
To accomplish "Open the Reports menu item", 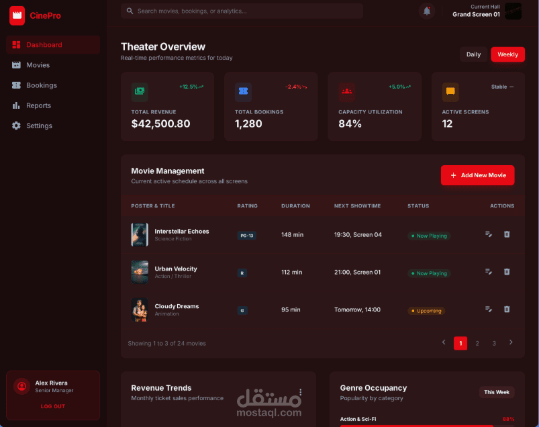I will point(53,105).
